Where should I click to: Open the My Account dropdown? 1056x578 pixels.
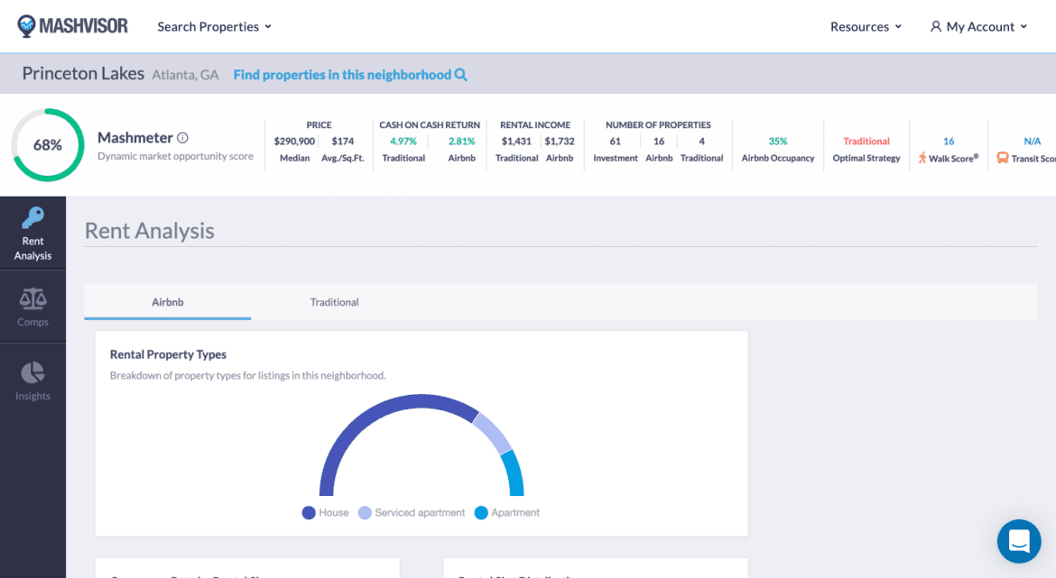pos(978,27)
